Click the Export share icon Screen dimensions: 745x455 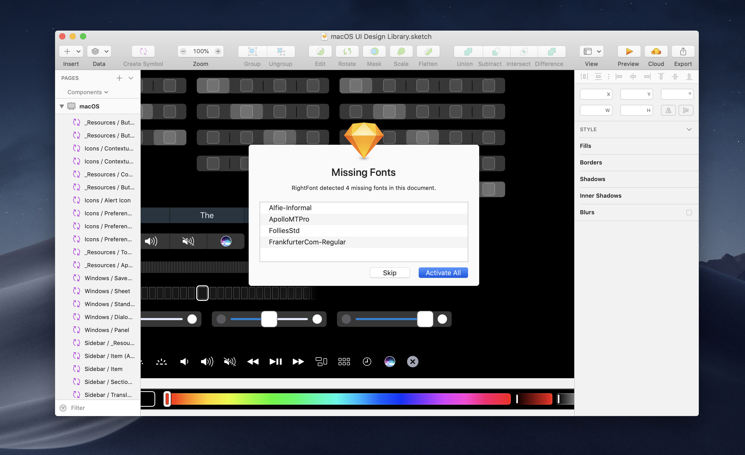click(683, 51)
